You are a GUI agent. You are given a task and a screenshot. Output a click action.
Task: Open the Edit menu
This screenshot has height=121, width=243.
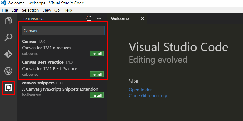(14, 10)
